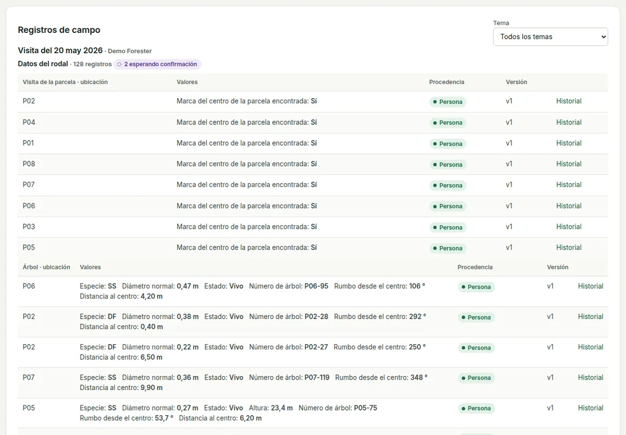Click the 'Visita de la parcela · ubicación' header
The width and height of the screenshot is (626, 435).
point(65,82)
